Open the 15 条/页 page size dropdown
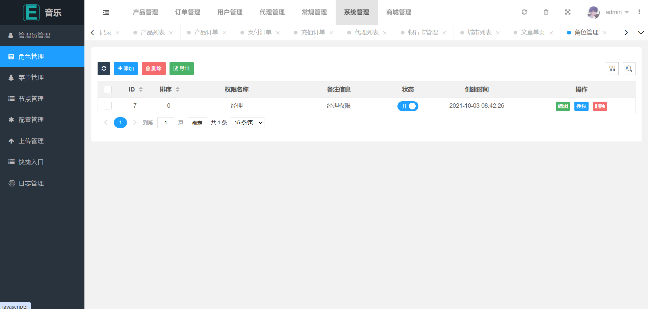The height and width of the screenshot is (309, 648). (248, 123)
